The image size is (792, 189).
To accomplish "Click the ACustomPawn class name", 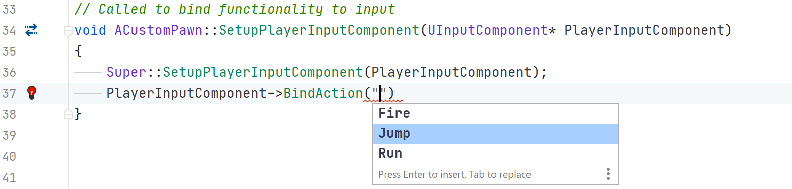I will coord(159,30).
